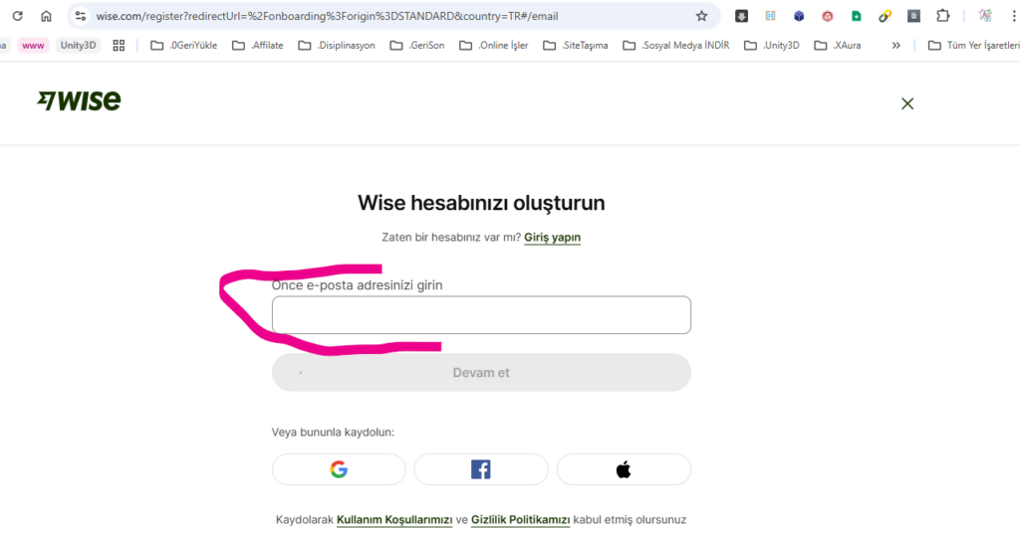Go to the browser home page icon

coord(46,16)
